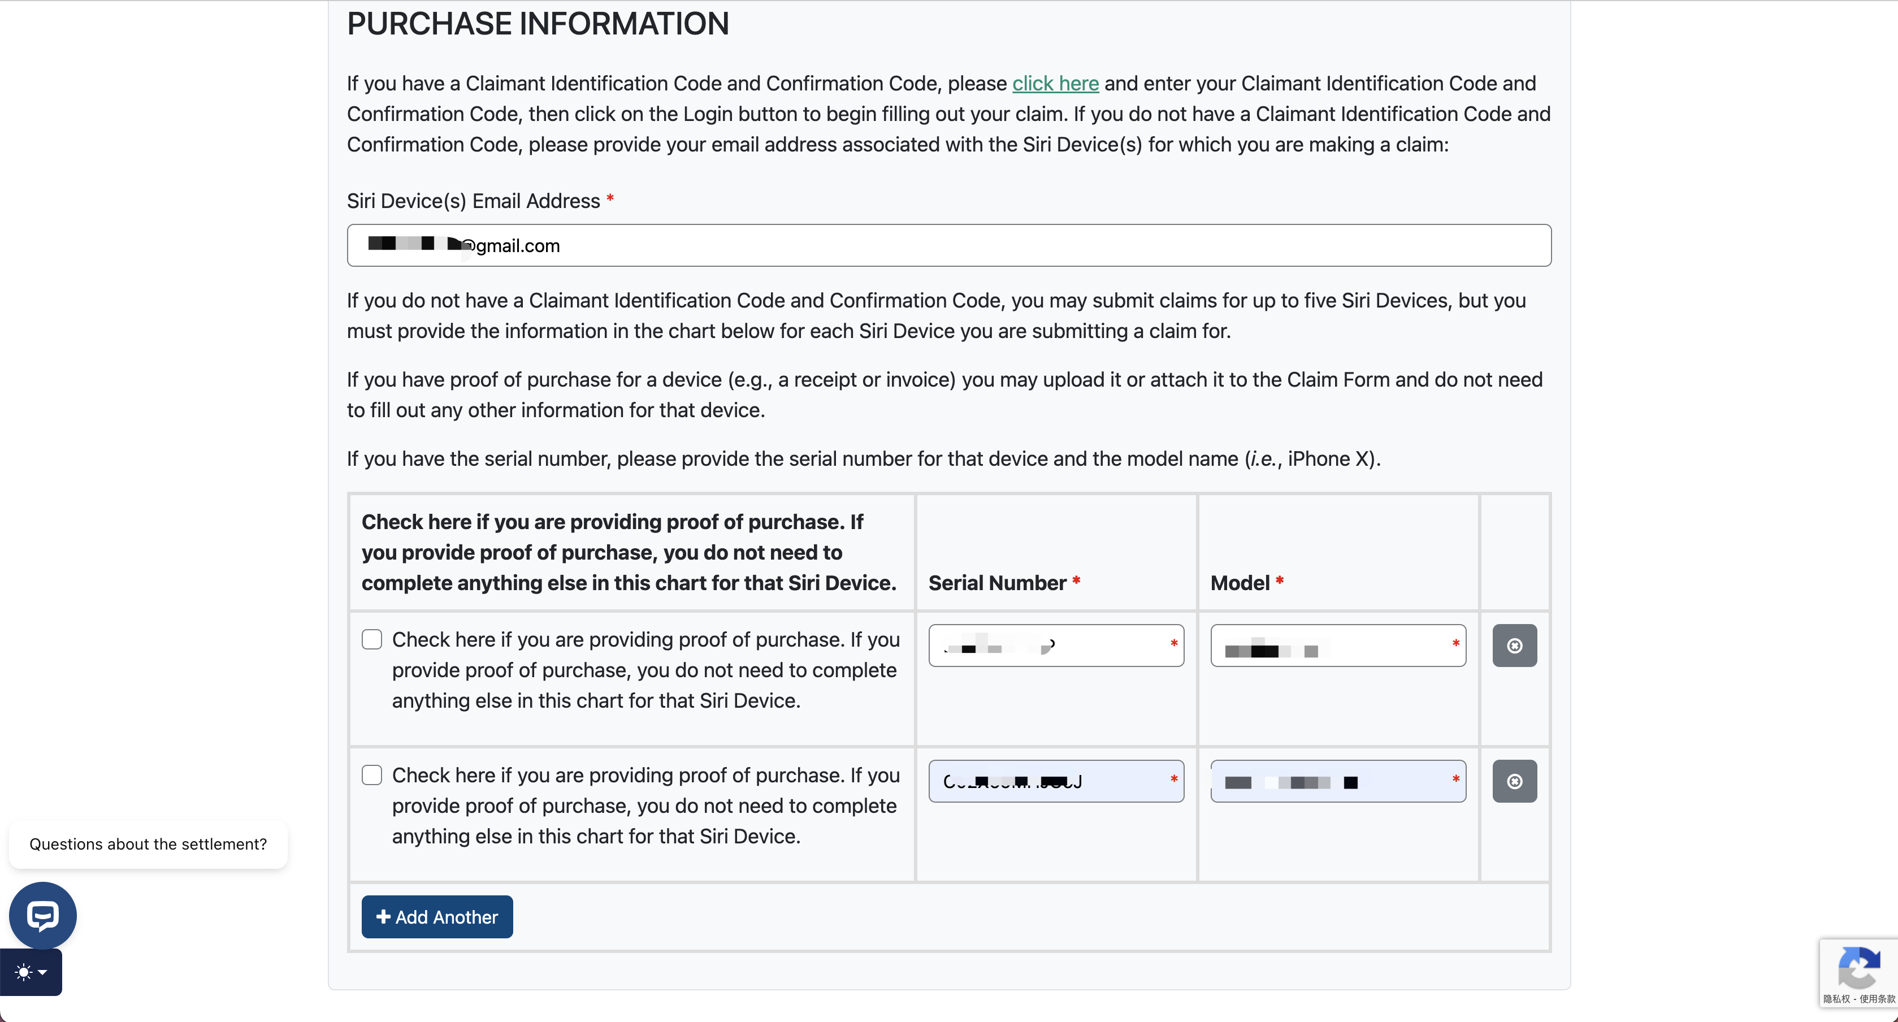Click the plus icon on Add Another
This screenshot has height=1022, width=1898.
pyautogui.click(x=383, y=917)
